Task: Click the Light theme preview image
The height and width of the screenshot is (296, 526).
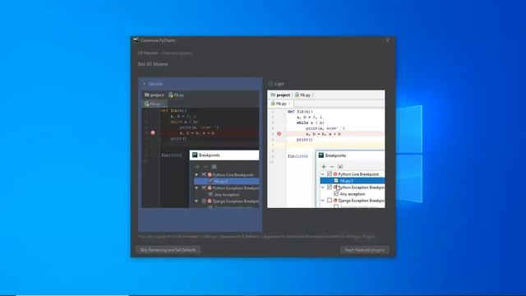Action: (326, 149)
